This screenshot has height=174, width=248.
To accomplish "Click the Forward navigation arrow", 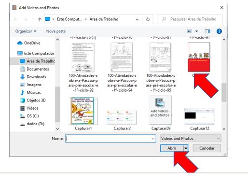I will pos(25,19).
